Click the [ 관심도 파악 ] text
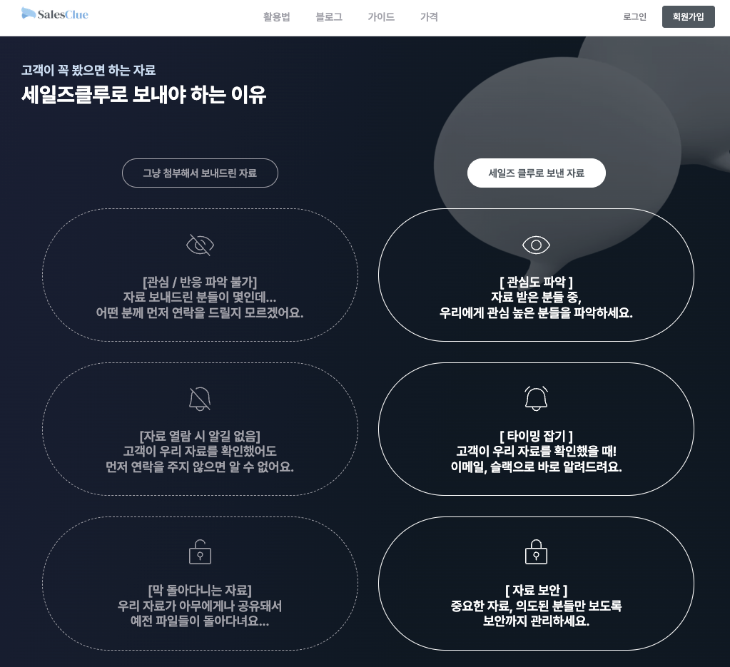This screenshot has height=667, width=730. point(537,282)
